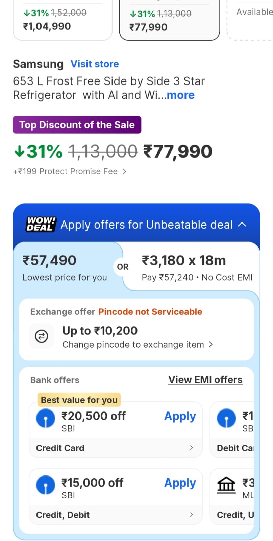The width and height of the screenshot is (273, 541).
Task: Expand Credit, Debit offer details arrow
Action: point(191,515)
